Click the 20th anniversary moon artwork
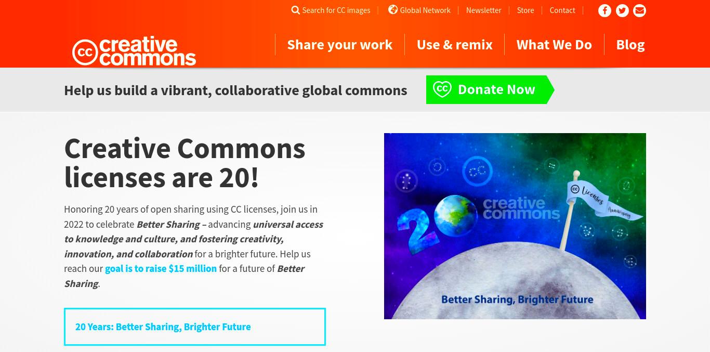Screen dimensions: 710x352 click(515, 226)
